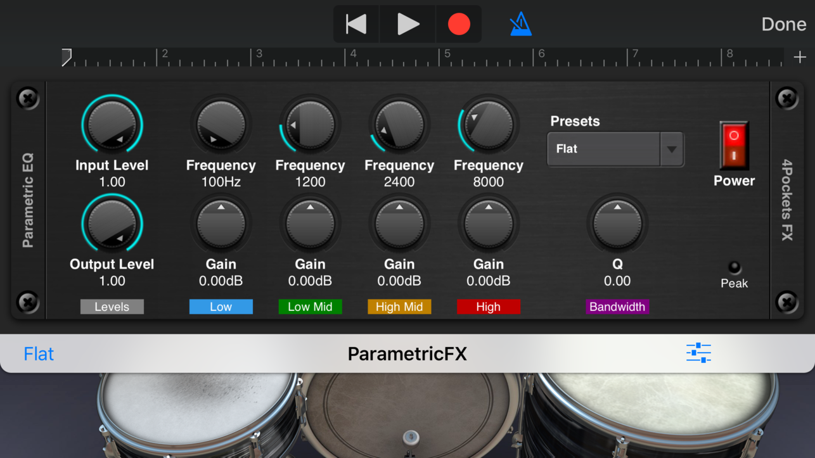
Task: Toggle the red Power switch
Action: coord(734,146)
